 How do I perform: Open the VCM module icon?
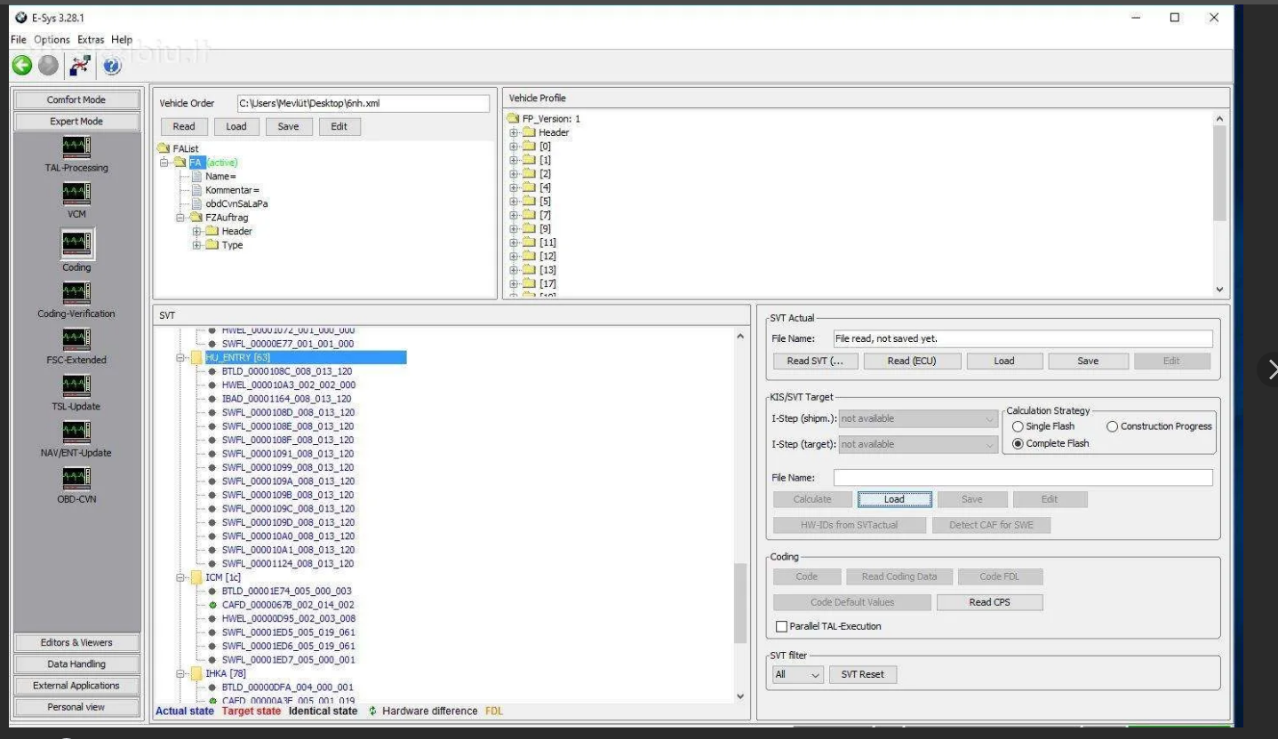(76, 194)
